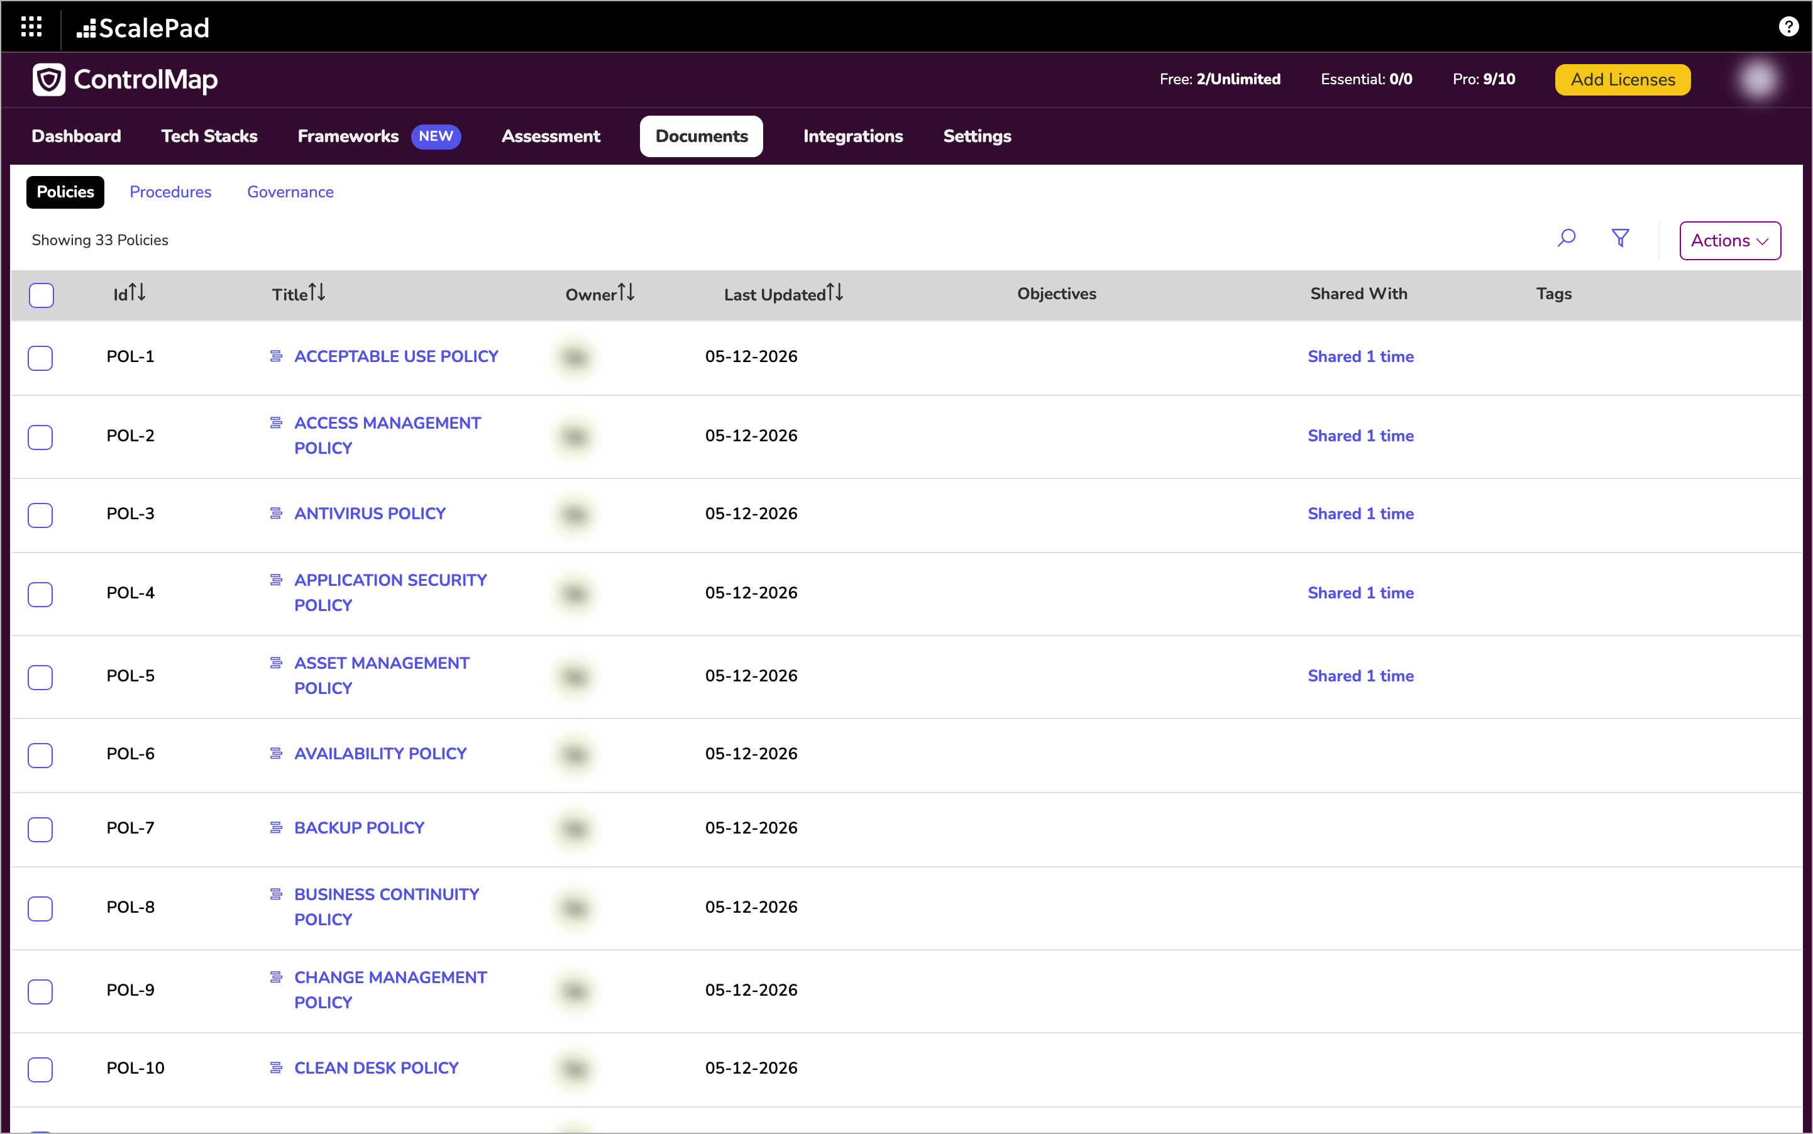Image resolution: width=1813 pixels, height=1134 pixels.
Task: Open the CHANGE MANAGEMENT POLICY link
Action: tap(390, 990)
